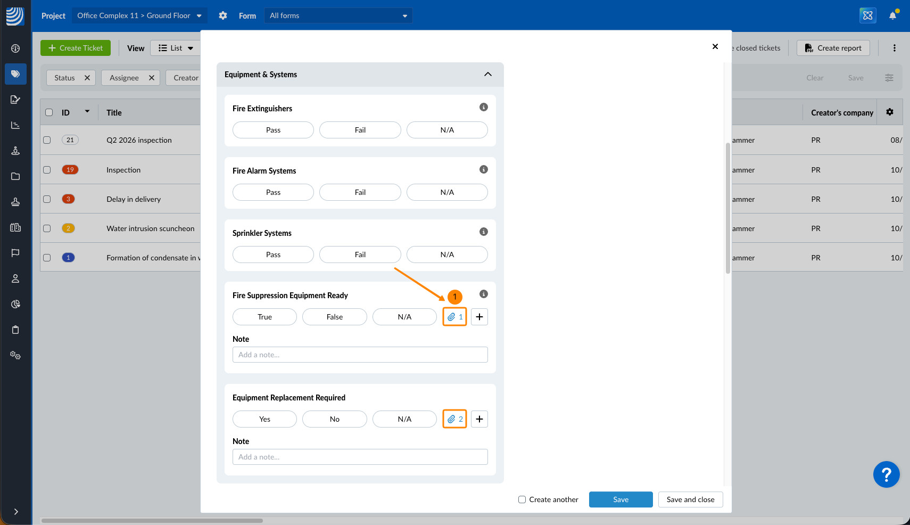Viewport: 910px width, 525px height.
Task: Click the info icon for Sprinkler Systems
Action: tap(483, 232)
